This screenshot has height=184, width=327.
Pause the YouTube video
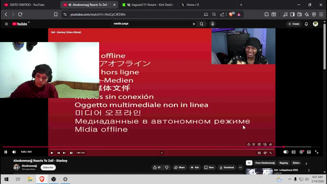point(6,152)
